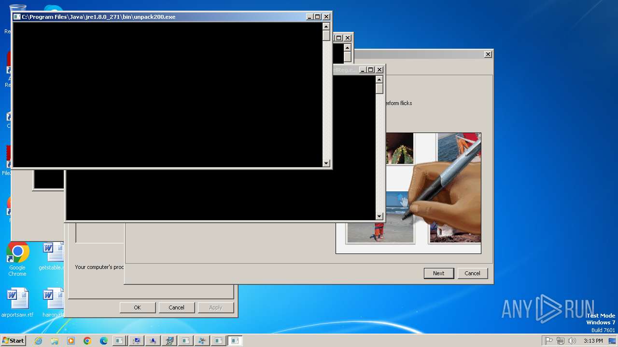The width and height of the screenshot is (618, 347).
Task: Close the flicks wizard window
Action: 488,54
